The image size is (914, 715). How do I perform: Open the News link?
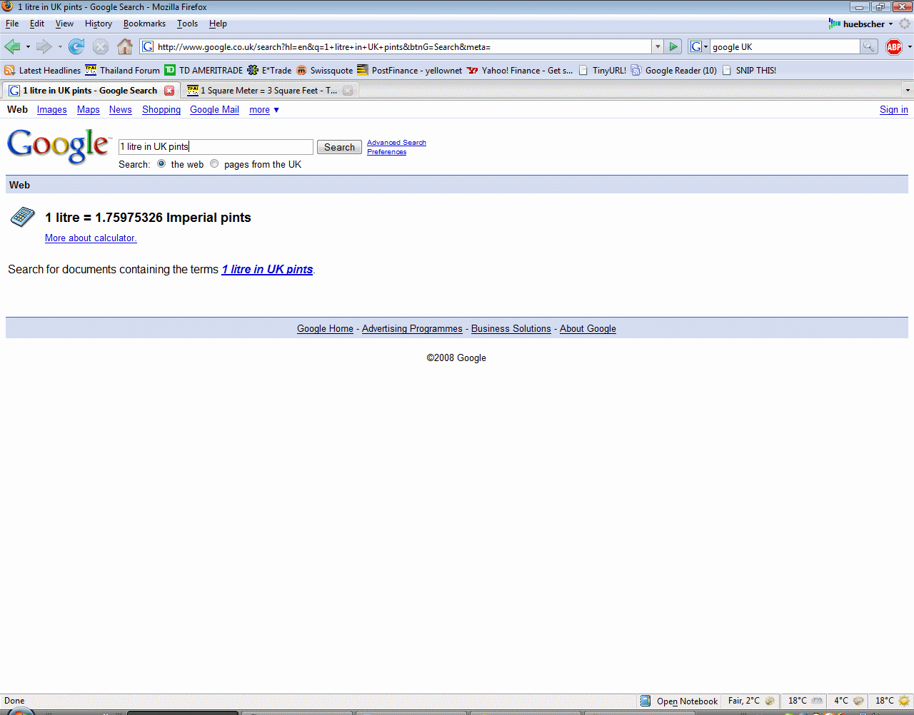click(x=121, y=110)
